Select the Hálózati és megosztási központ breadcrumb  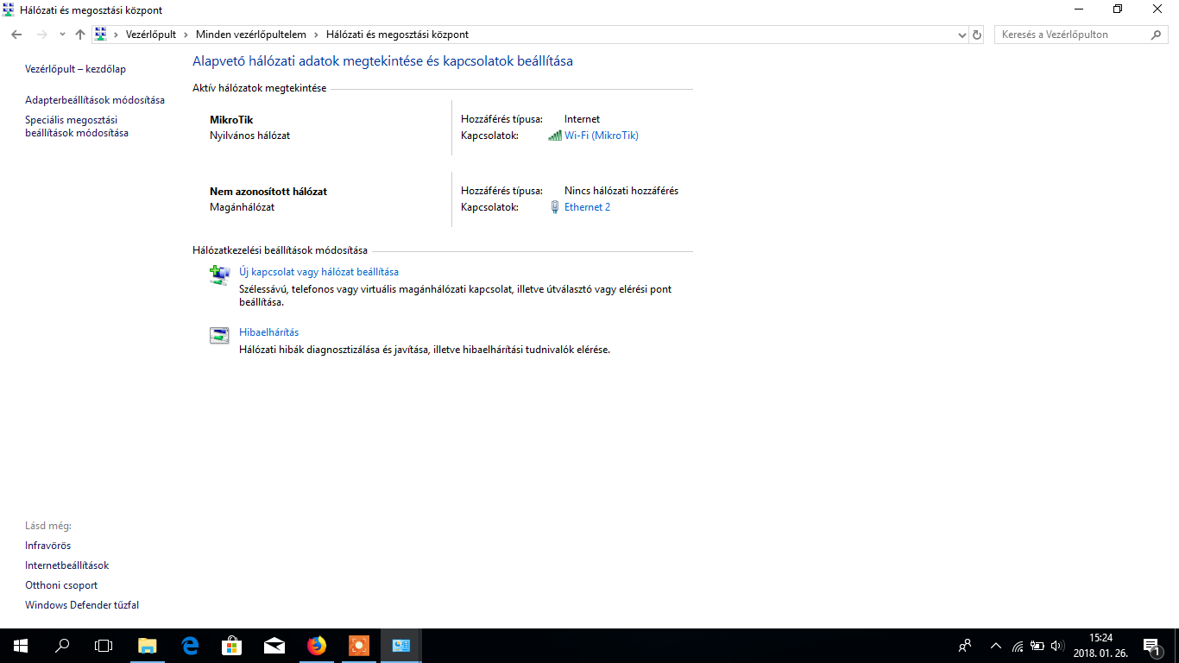[398, 35]
